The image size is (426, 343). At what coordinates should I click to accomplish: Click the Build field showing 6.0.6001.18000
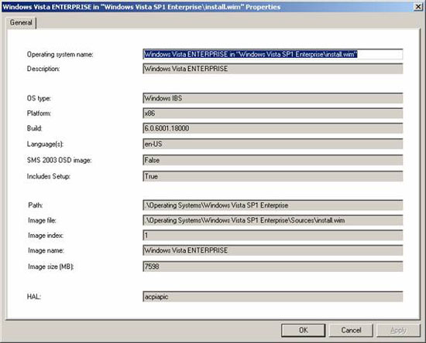[x=273, y=128]
